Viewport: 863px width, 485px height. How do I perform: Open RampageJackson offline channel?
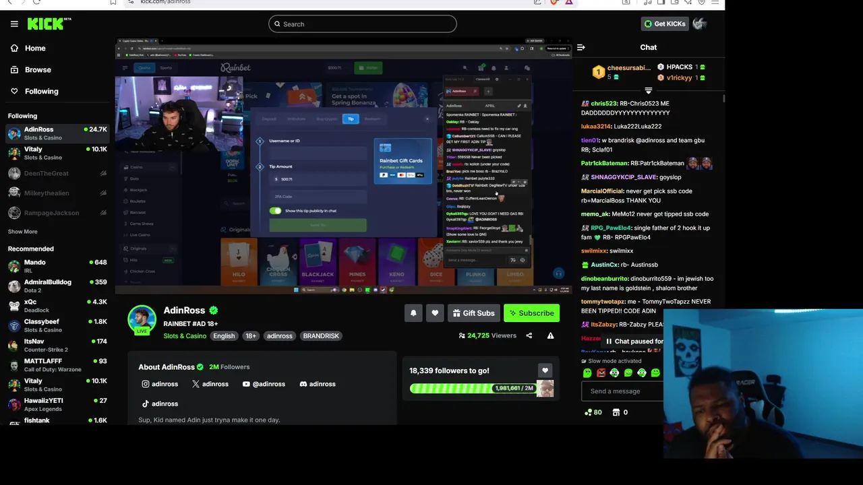tap(57, 213)
